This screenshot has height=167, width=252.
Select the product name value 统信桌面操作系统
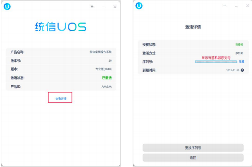point(101,52)
